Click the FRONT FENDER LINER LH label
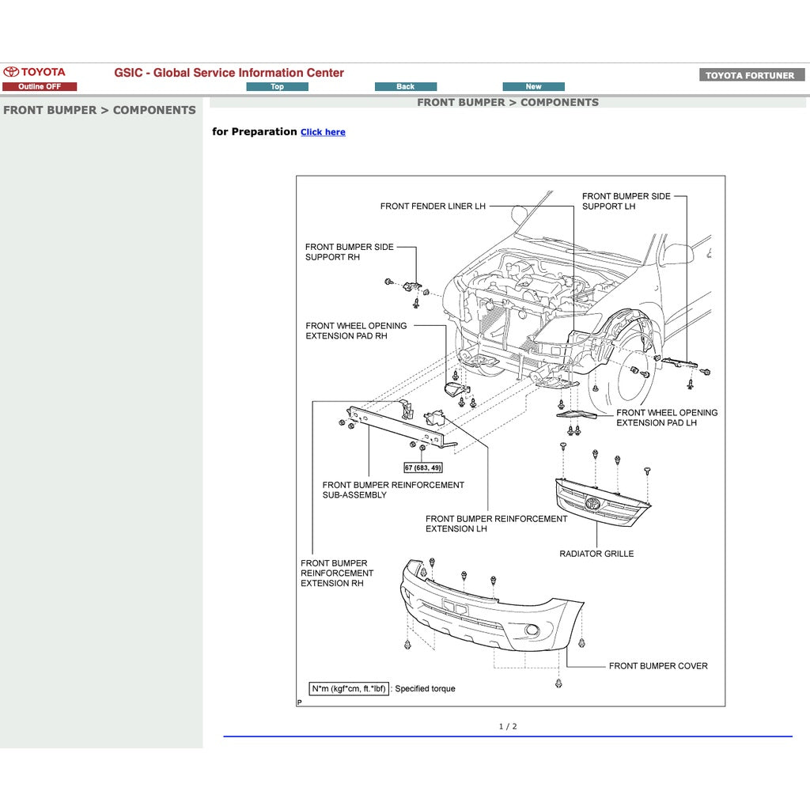Image resolution: width=810 pixels, height=810 pixels. click(432, 206)
